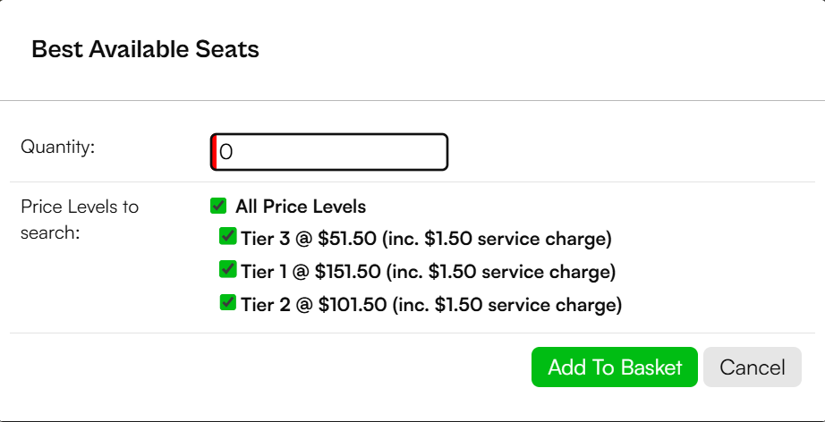Click the service charge note on Tier 2 row
The image size is (825, 422).
coord(507,305)
